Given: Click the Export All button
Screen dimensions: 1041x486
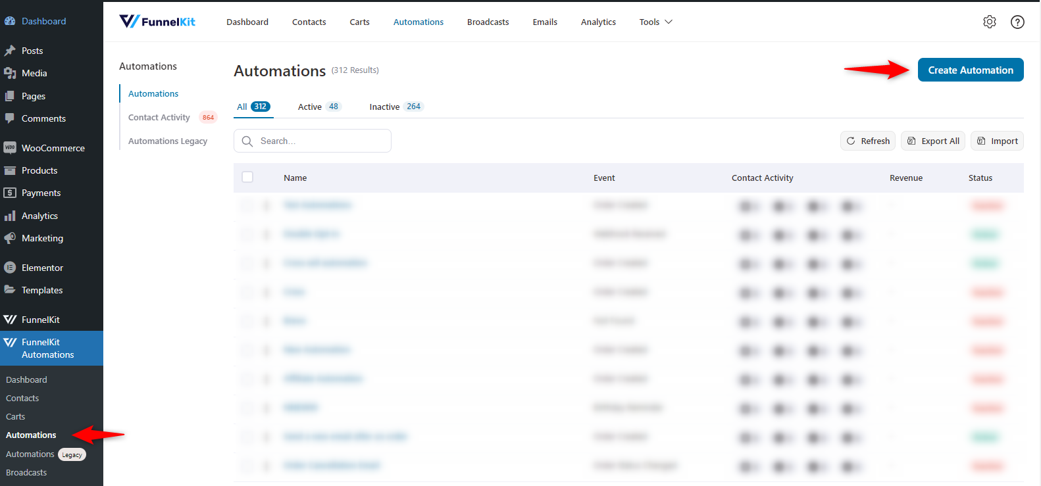Looking at the screenshot, I should point(933,141).
